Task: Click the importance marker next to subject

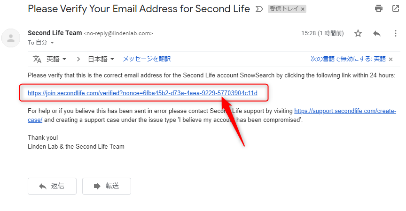Action: tap(259, 9)
